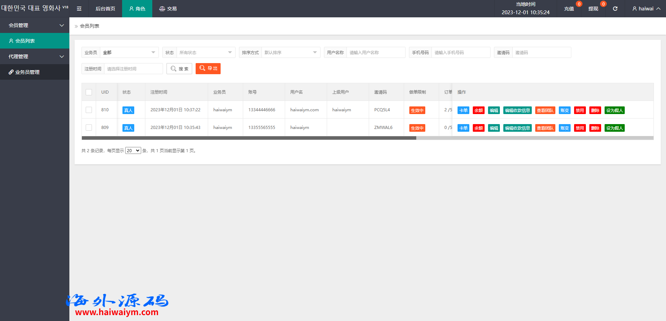Switch to the 交易 top tab
Viewport: 666px width, 321px height.
click(168, 9)
